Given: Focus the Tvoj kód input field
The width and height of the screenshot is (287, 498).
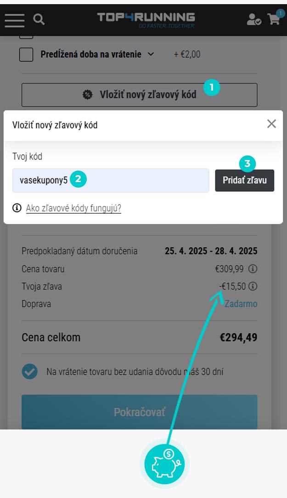Looking at the screenshot, I should coord(110,180).
